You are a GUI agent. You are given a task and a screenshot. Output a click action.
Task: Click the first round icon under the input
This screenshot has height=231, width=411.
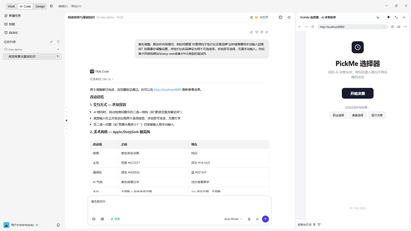pyautogui.click(x=94, y=219)
